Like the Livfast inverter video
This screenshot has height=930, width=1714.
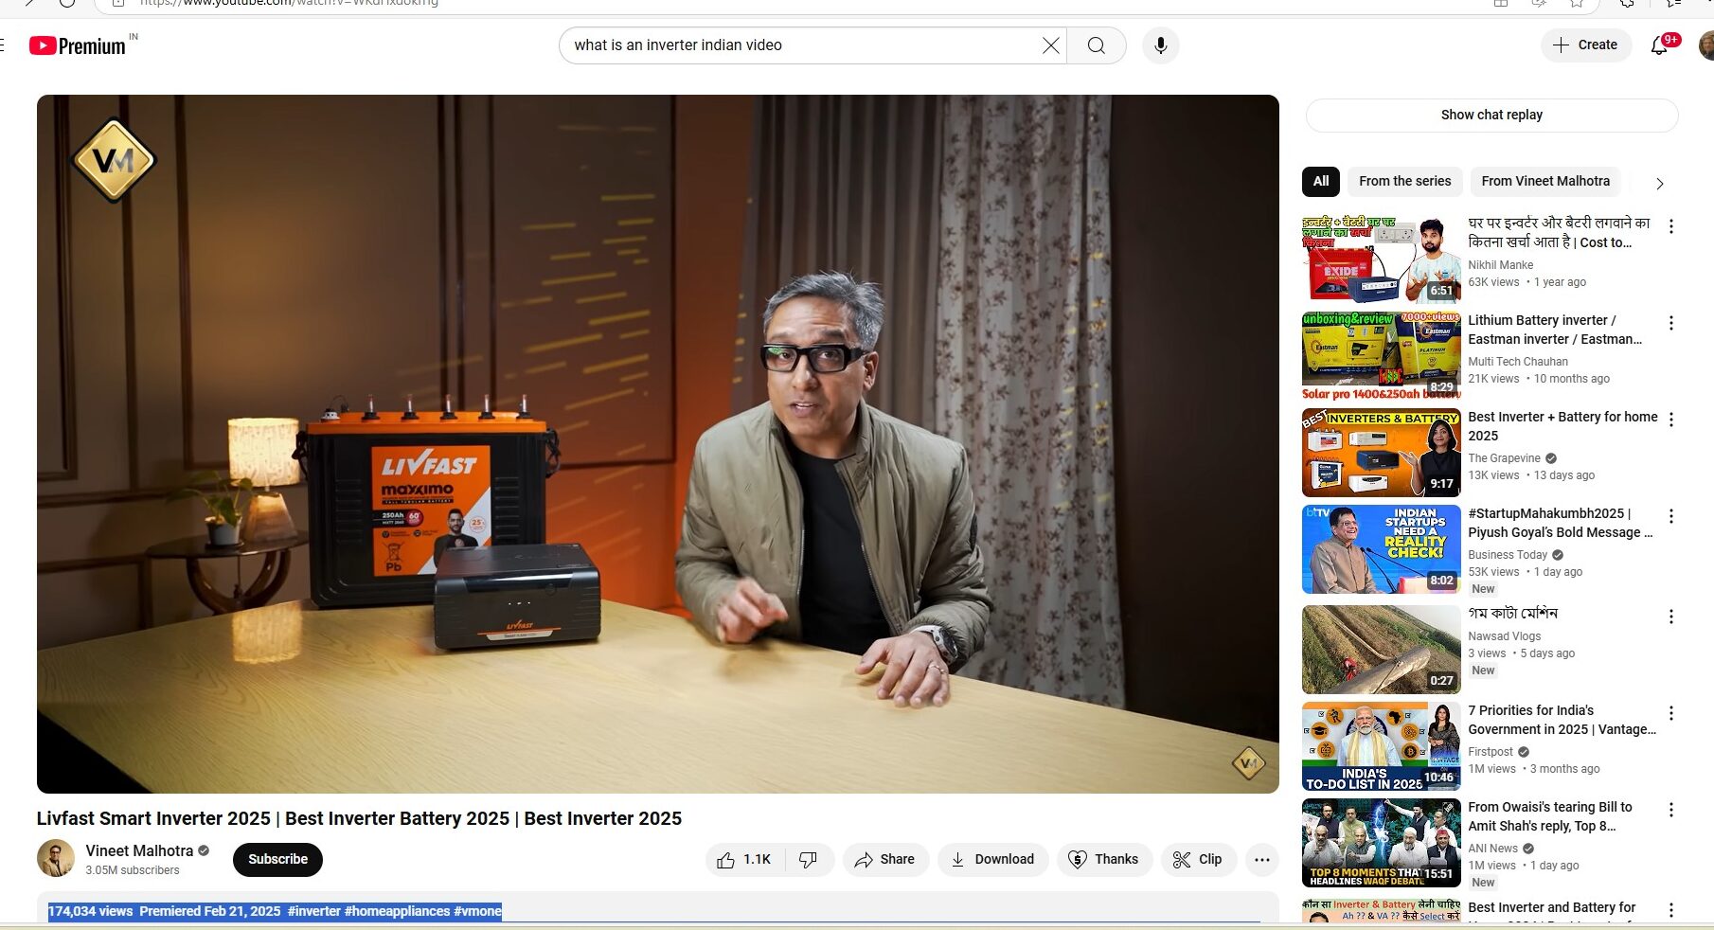743,859
